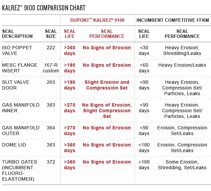Select the <30 days incumbent seal life cell
This screenshot has width=211, height=191.
point(144,51)
